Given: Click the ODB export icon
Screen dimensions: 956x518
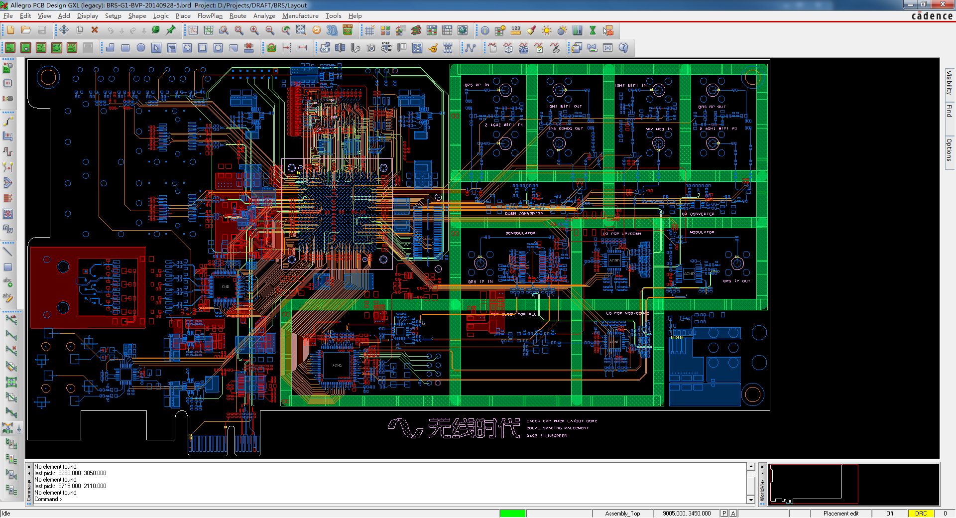Looking at the screenshot, I should [325, 48].
